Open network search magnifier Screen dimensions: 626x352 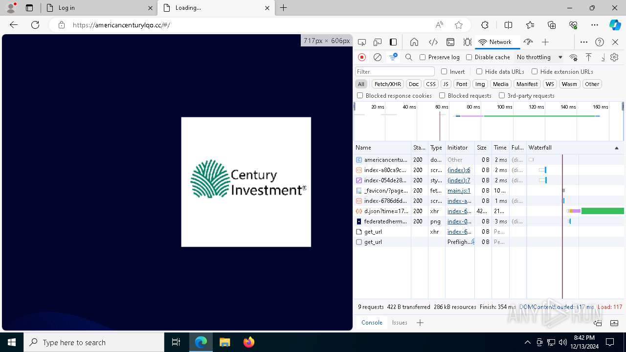coord(409,57)
